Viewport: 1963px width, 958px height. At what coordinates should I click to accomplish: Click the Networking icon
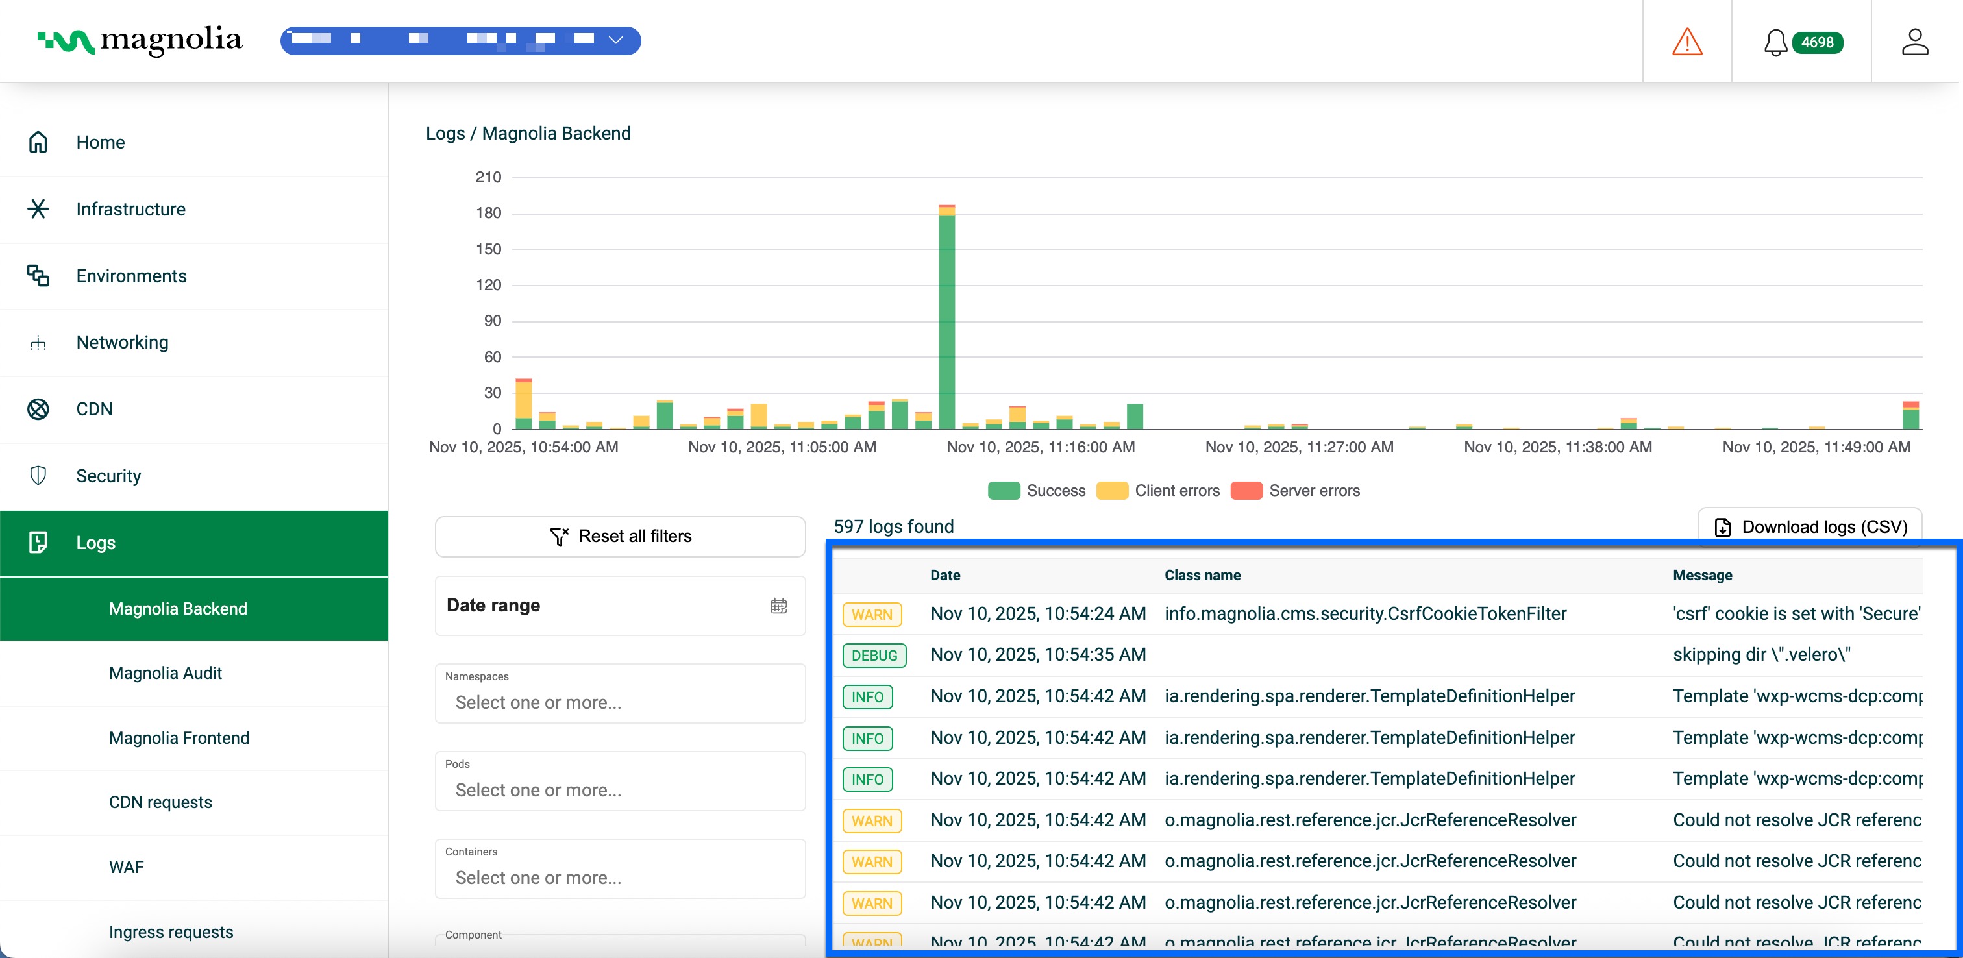pos(39,342)
